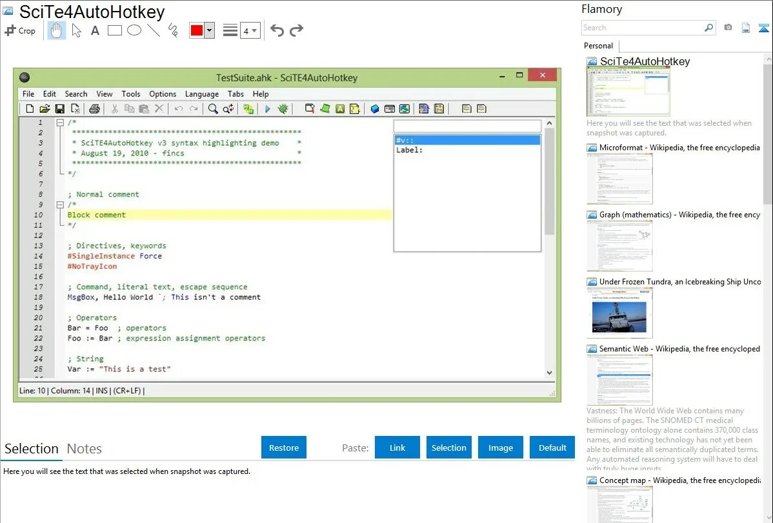773x523 pixels.
Task: Select the ellipse drawing tool
Action: (x=134, y=30)
